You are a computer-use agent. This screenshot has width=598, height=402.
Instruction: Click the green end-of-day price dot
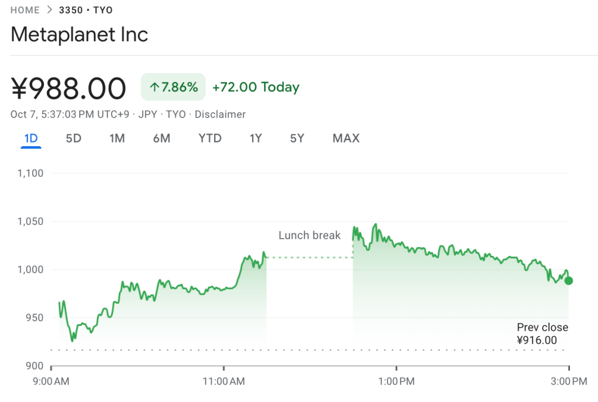pyautogui.click(x=569, y=281)
